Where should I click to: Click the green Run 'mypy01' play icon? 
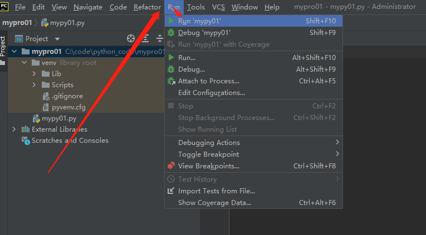tap(171, 21)
